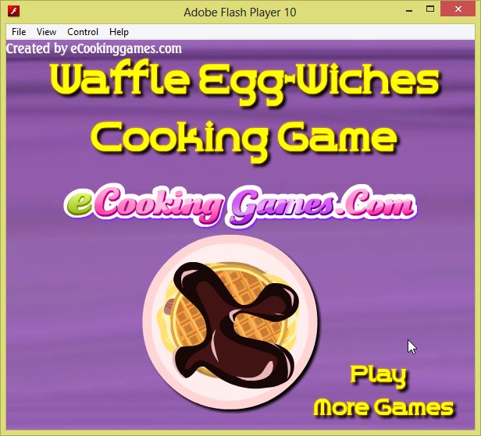The image size is (481, 436).
Task: Click the Play button
Action: point(378,376)
